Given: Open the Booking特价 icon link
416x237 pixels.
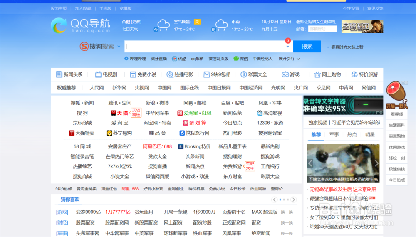Looking at the screenshot, I should [x=181, y=147].
